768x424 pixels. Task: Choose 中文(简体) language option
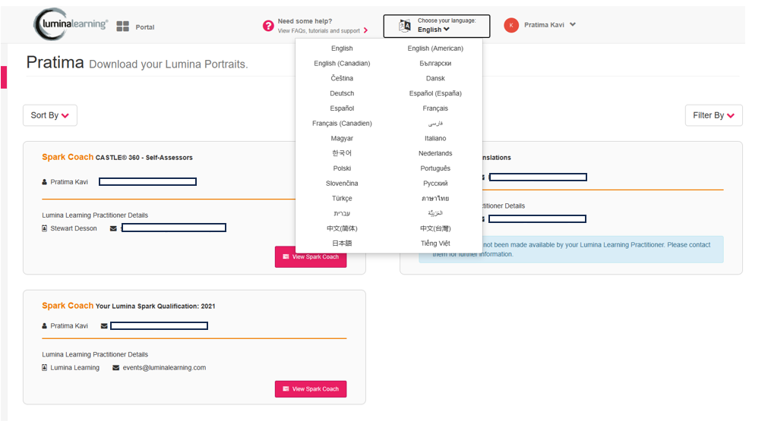[342, 228]
